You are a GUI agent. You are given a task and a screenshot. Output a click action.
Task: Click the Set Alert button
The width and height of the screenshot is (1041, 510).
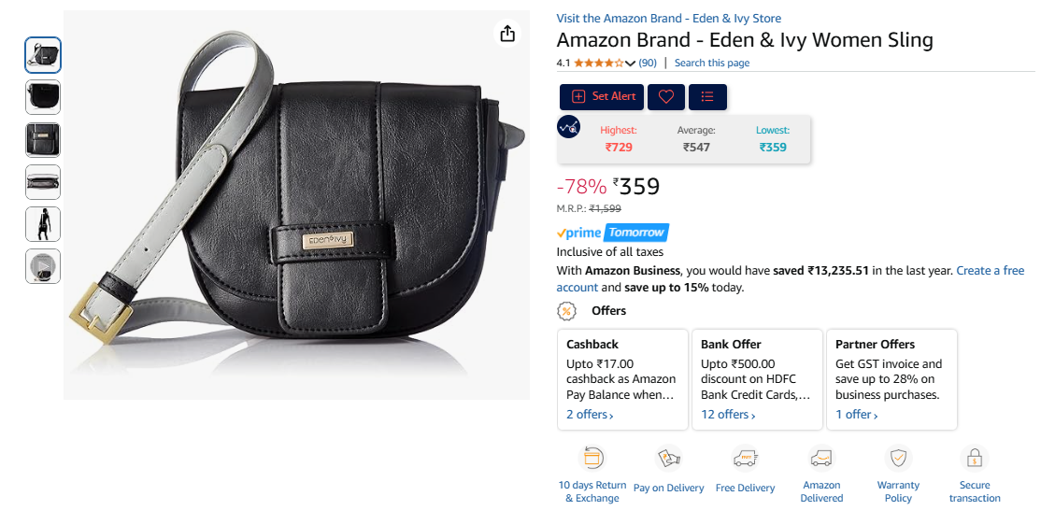602,97
